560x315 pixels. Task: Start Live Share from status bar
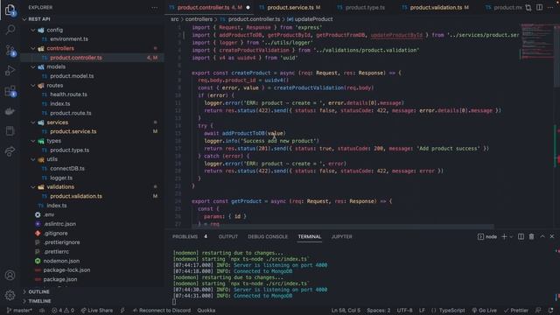(97, 311)
